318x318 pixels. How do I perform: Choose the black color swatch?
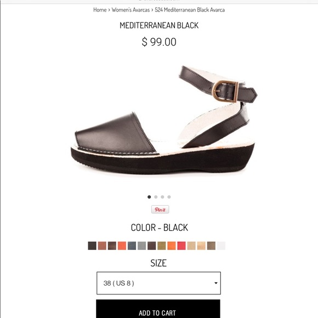click(x=92, y=246)
